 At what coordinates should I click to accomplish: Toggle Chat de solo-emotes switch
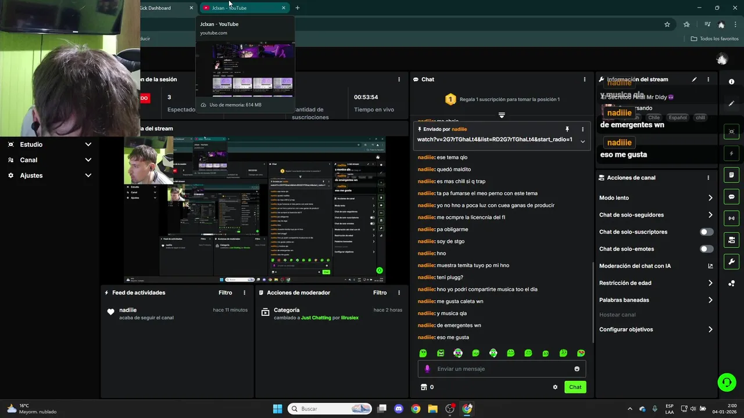tap(706, 249)
